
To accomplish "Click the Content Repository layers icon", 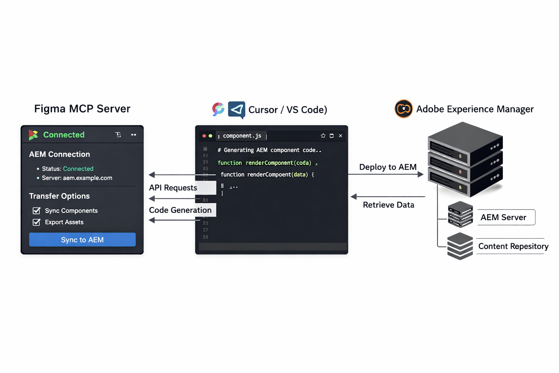I will tap(460, 246).
